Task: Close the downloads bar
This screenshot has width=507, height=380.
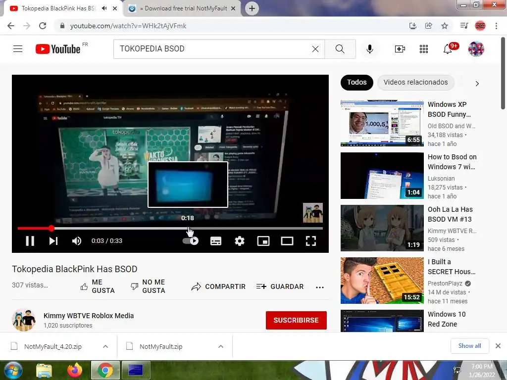Action: 498,346
